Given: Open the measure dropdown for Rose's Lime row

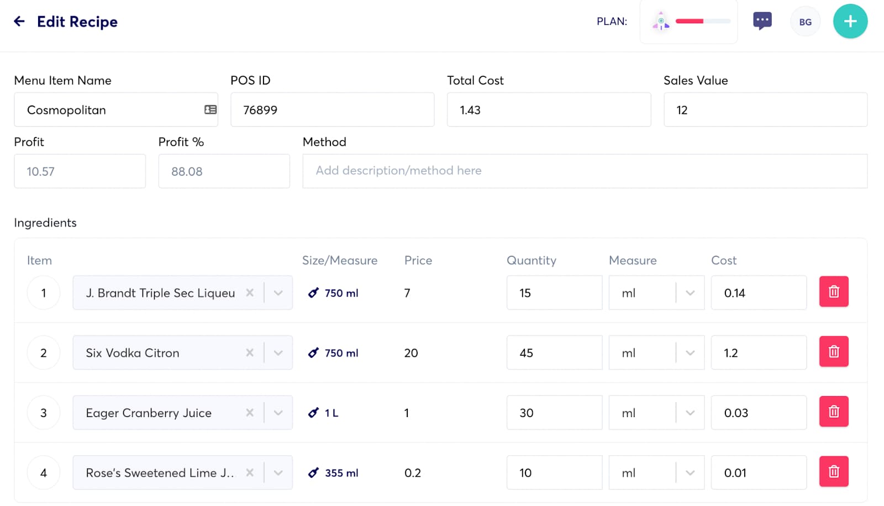Looking at the screenshot, I should coord(690,472).
